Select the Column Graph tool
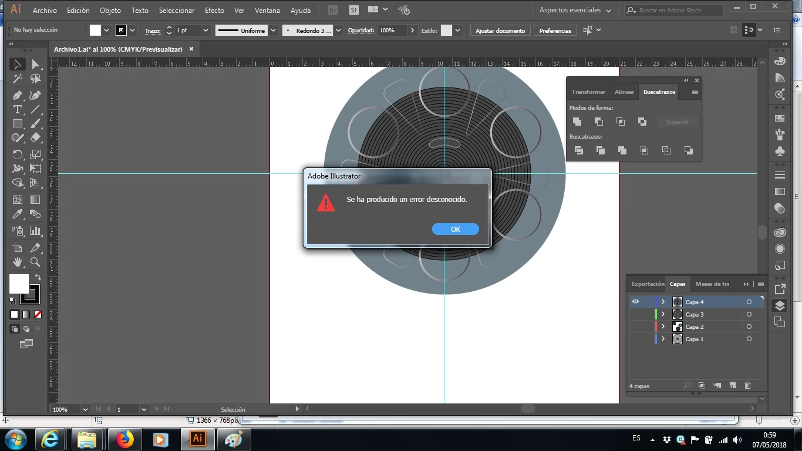 (x=35, y=231)
